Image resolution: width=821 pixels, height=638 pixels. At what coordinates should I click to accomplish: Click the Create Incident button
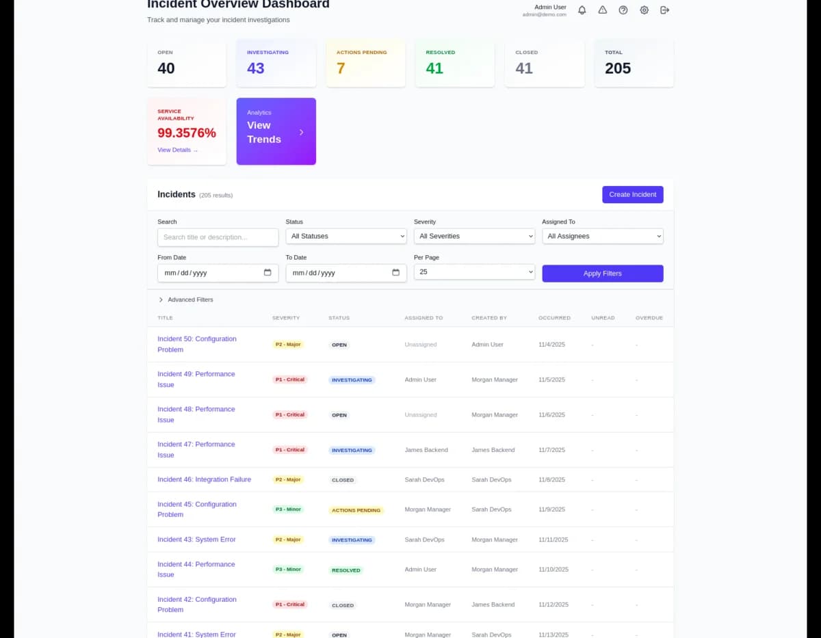point(632,194)
